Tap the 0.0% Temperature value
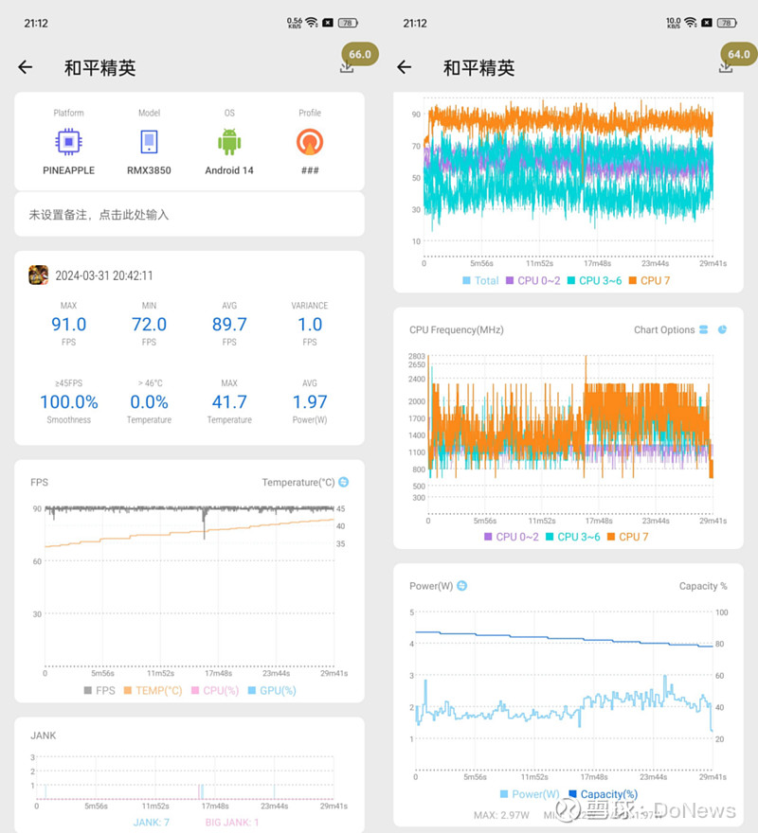 [x=149, y=401]
